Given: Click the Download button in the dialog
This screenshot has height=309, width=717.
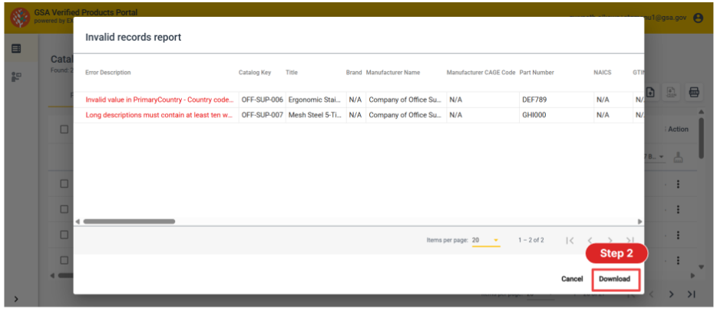Looking at the screenshot, I should pyautogui.click(x=615, y=279).
